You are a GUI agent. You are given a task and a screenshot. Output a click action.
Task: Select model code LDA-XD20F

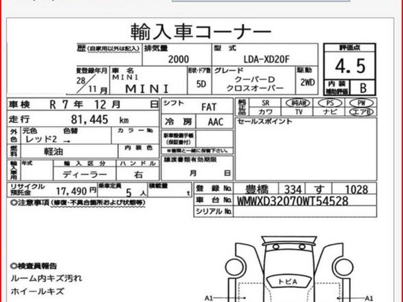pos(266,59)
